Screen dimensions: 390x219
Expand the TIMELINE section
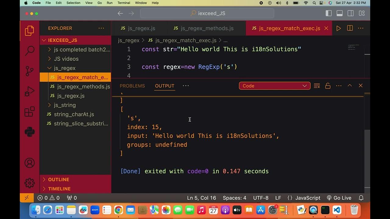(x=75, y=189)
